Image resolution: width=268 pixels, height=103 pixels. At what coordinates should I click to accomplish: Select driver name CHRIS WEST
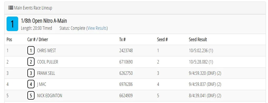pos(46,51)
